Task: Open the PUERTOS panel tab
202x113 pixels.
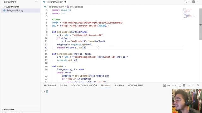Action: [119, 85]
